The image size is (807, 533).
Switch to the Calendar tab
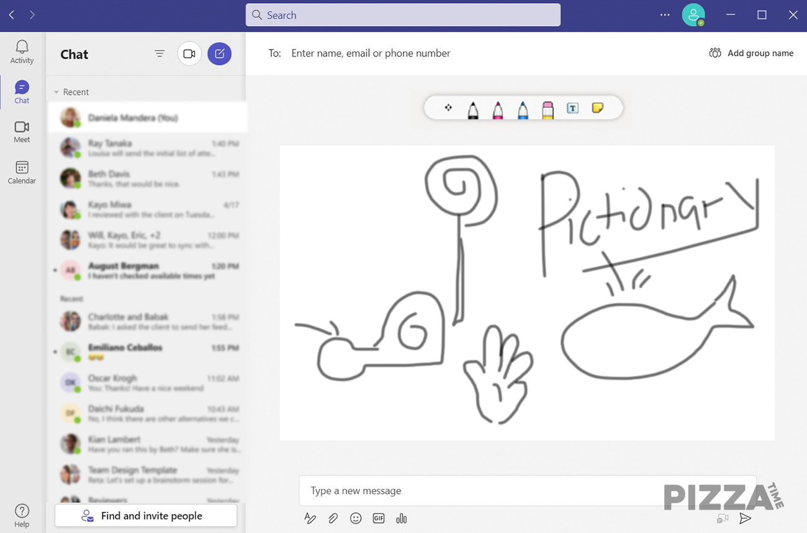coord(22,171)
